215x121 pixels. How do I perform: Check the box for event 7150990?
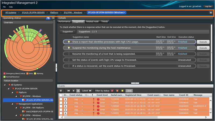pyautogui.click(x=61, y=106)
